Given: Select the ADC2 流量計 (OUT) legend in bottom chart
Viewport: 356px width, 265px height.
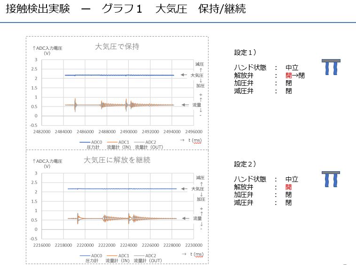Looking at the screenshot, I should [x=147, y=258].
